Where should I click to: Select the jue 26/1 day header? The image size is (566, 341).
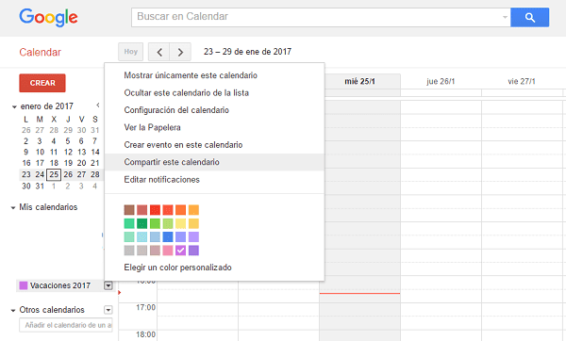441,81
